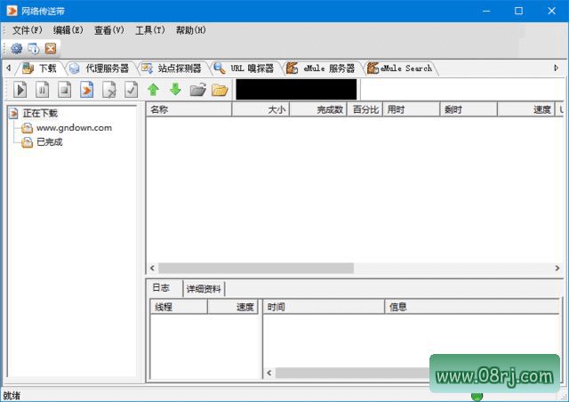The image size is (569, 402).
Task: Open the 文件(F) menu
Action: click(28, 30)
